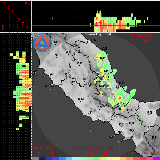Viewport: 160px width, 160px height.
Task: Click the '-20' dBZ scale value
Action: click(37, 154)
